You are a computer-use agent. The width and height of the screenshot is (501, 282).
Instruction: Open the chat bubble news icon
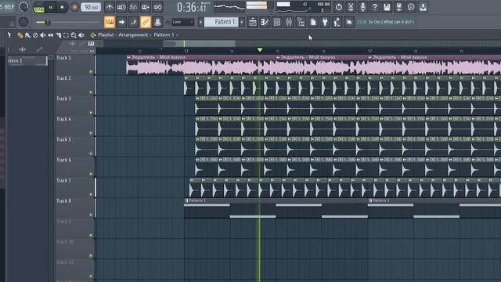pos(411,7)
